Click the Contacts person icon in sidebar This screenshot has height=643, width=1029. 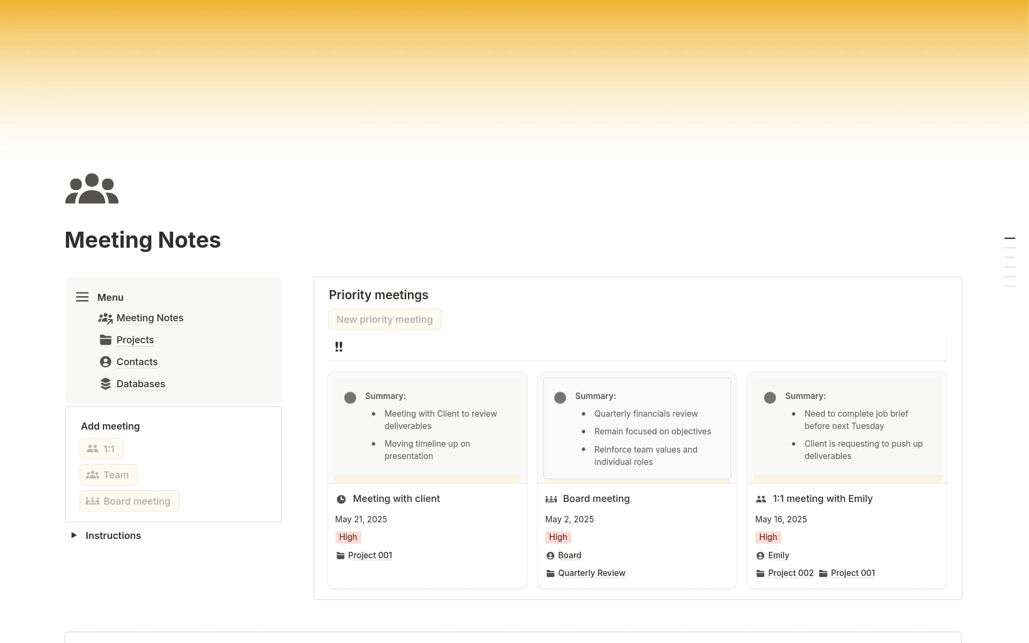click(105, 361)
